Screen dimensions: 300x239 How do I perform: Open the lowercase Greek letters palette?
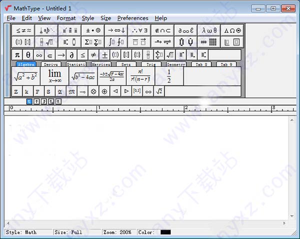(209, 30)
